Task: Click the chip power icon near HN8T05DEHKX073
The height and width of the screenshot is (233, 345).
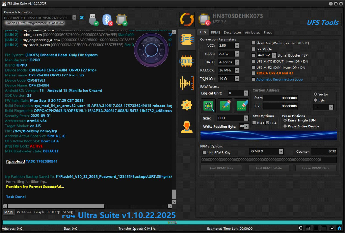Action: click(204, 19)
